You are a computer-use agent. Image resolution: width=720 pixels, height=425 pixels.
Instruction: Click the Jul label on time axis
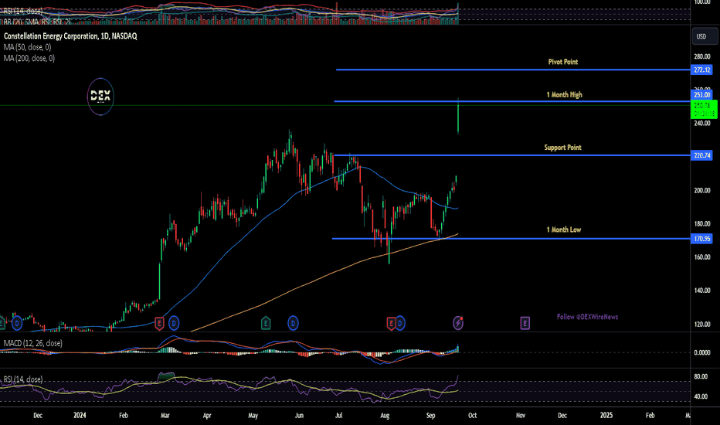(x=339, y=416)
